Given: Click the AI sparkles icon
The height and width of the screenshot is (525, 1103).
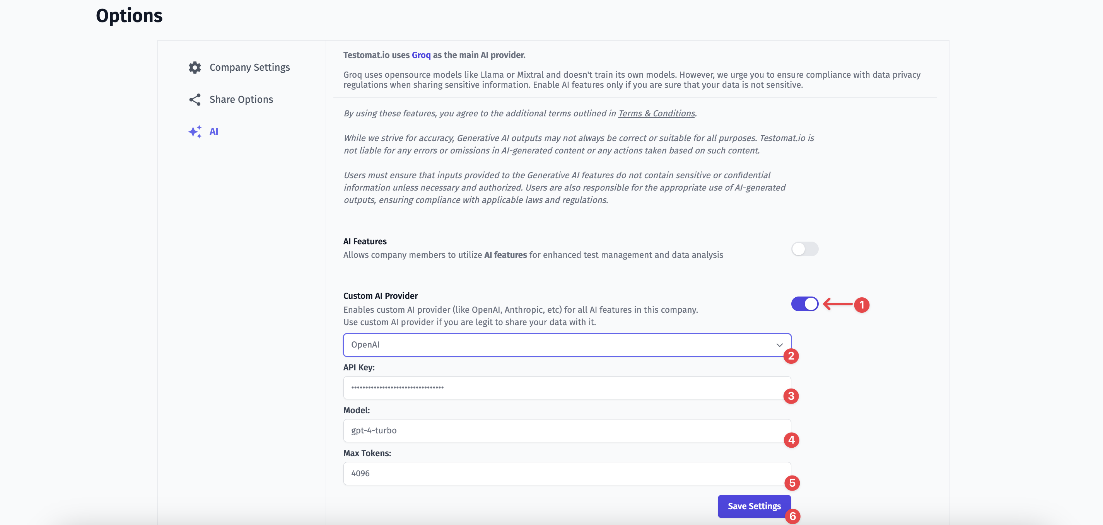Looking at the screenshot, I should pos(195,132).
